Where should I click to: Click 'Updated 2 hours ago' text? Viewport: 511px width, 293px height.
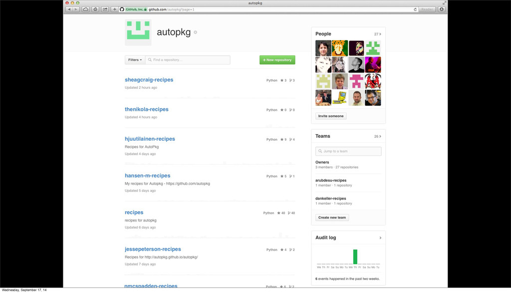141,88
